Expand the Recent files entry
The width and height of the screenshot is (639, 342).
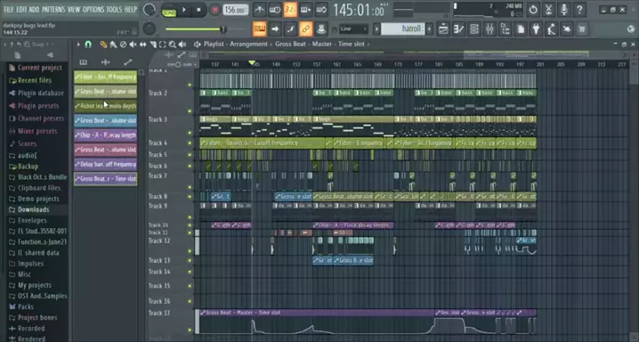[x=30, y=80]
